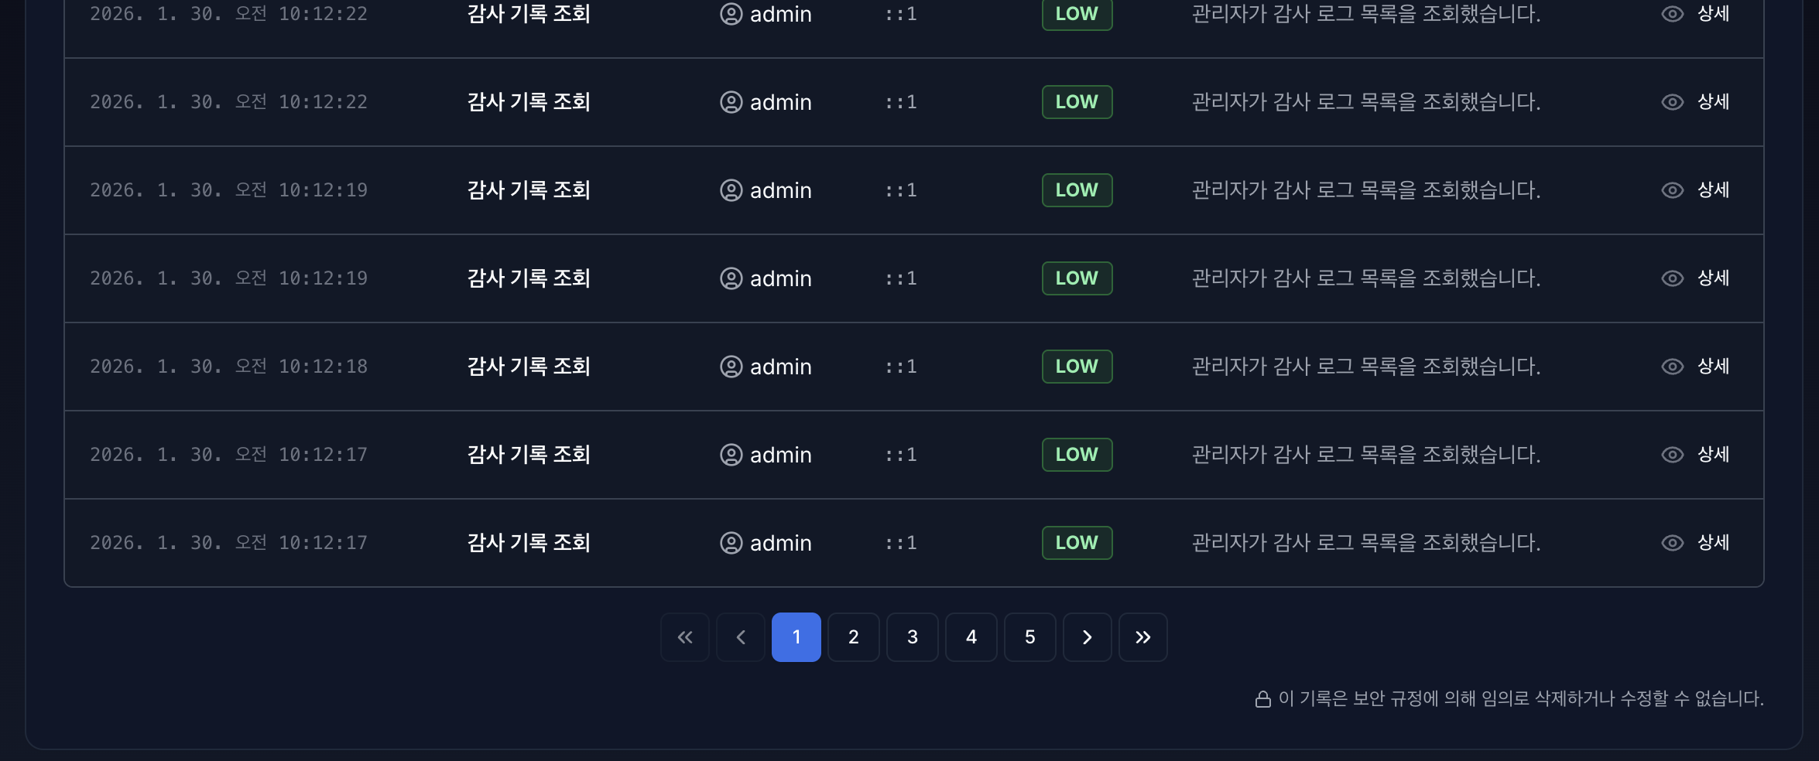1819x761 pixels.
Task: Click the eye icon on the 10:12:18 row
Action: 1673,366
